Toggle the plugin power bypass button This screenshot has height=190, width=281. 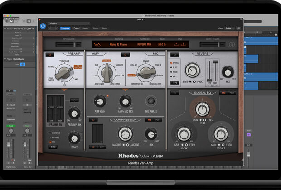(x=43, y=26)
